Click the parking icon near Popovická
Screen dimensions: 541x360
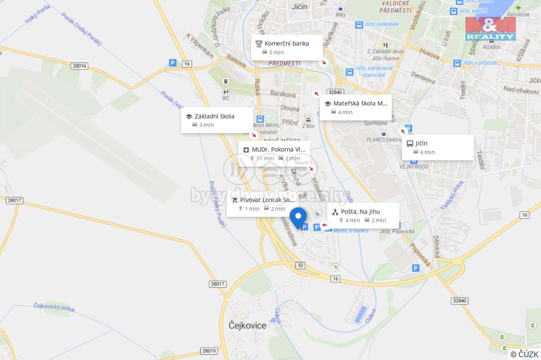pyautogui.click(x=416, y=268)
